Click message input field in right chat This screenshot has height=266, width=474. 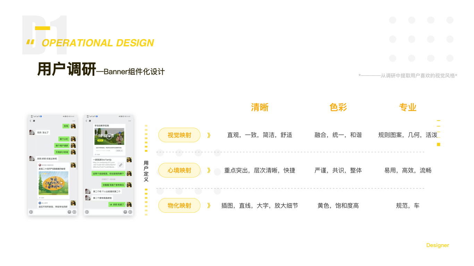pyautogui.click(x=106, y=212)
